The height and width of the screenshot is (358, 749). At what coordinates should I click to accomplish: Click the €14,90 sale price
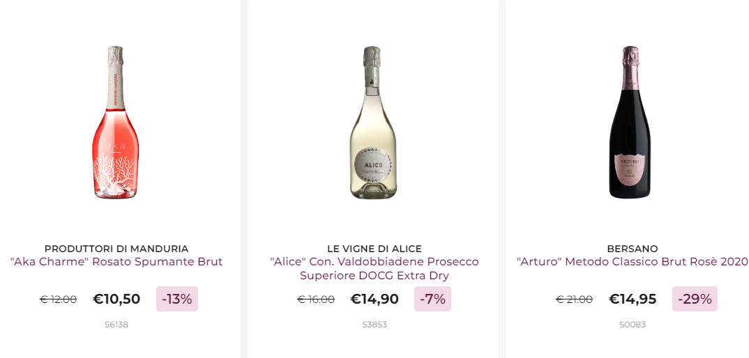click(374, 299)
